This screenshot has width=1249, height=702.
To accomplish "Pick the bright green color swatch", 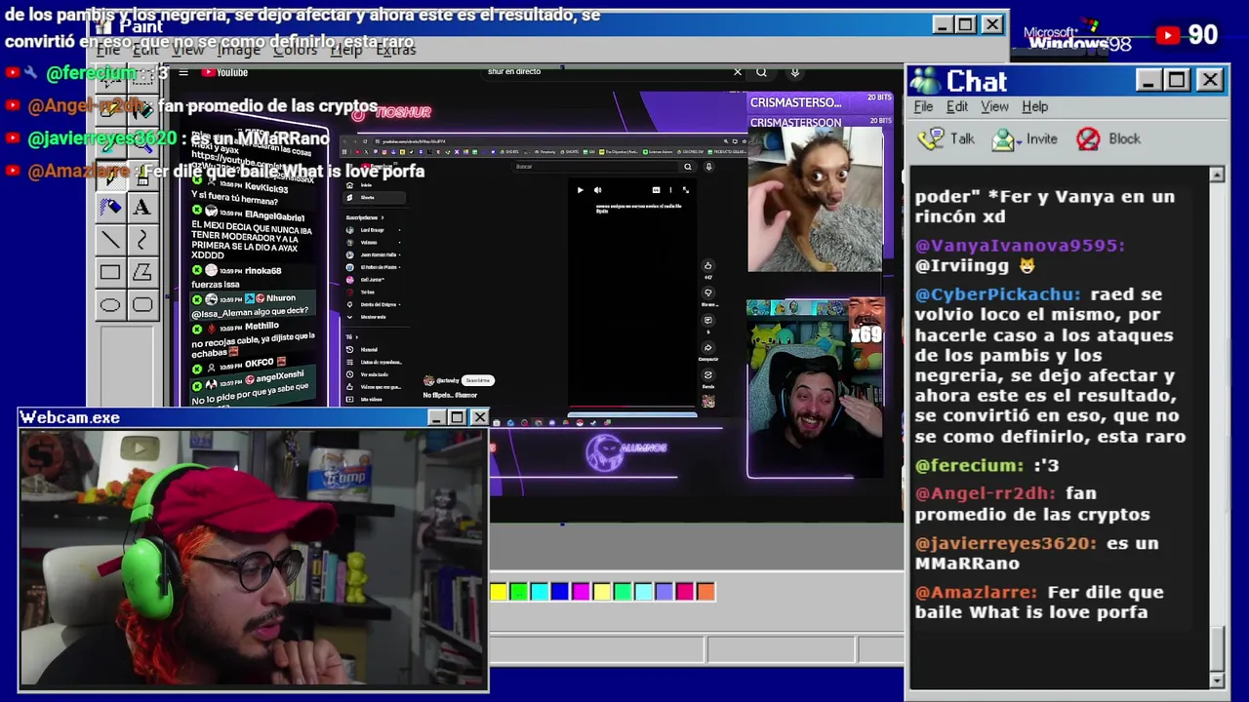I will click(519, 592).
